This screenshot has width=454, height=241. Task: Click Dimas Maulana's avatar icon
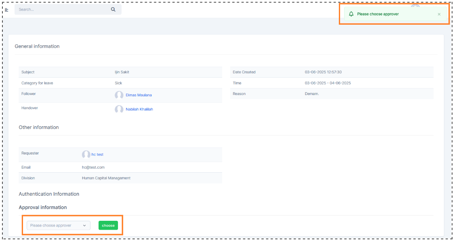(x=119, y=95)
